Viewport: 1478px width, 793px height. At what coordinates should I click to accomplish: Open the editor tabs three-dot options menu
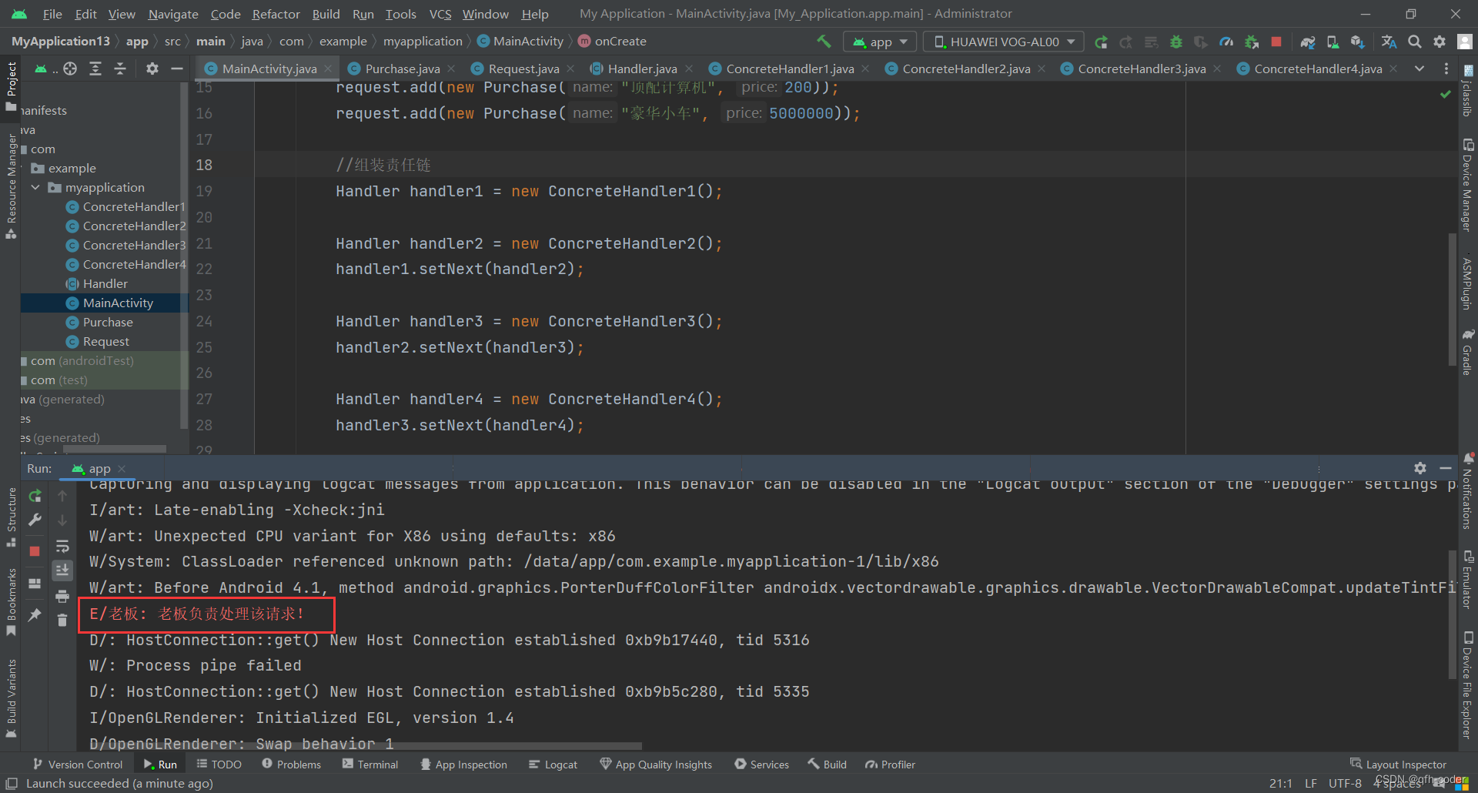tap(1446, 69)
